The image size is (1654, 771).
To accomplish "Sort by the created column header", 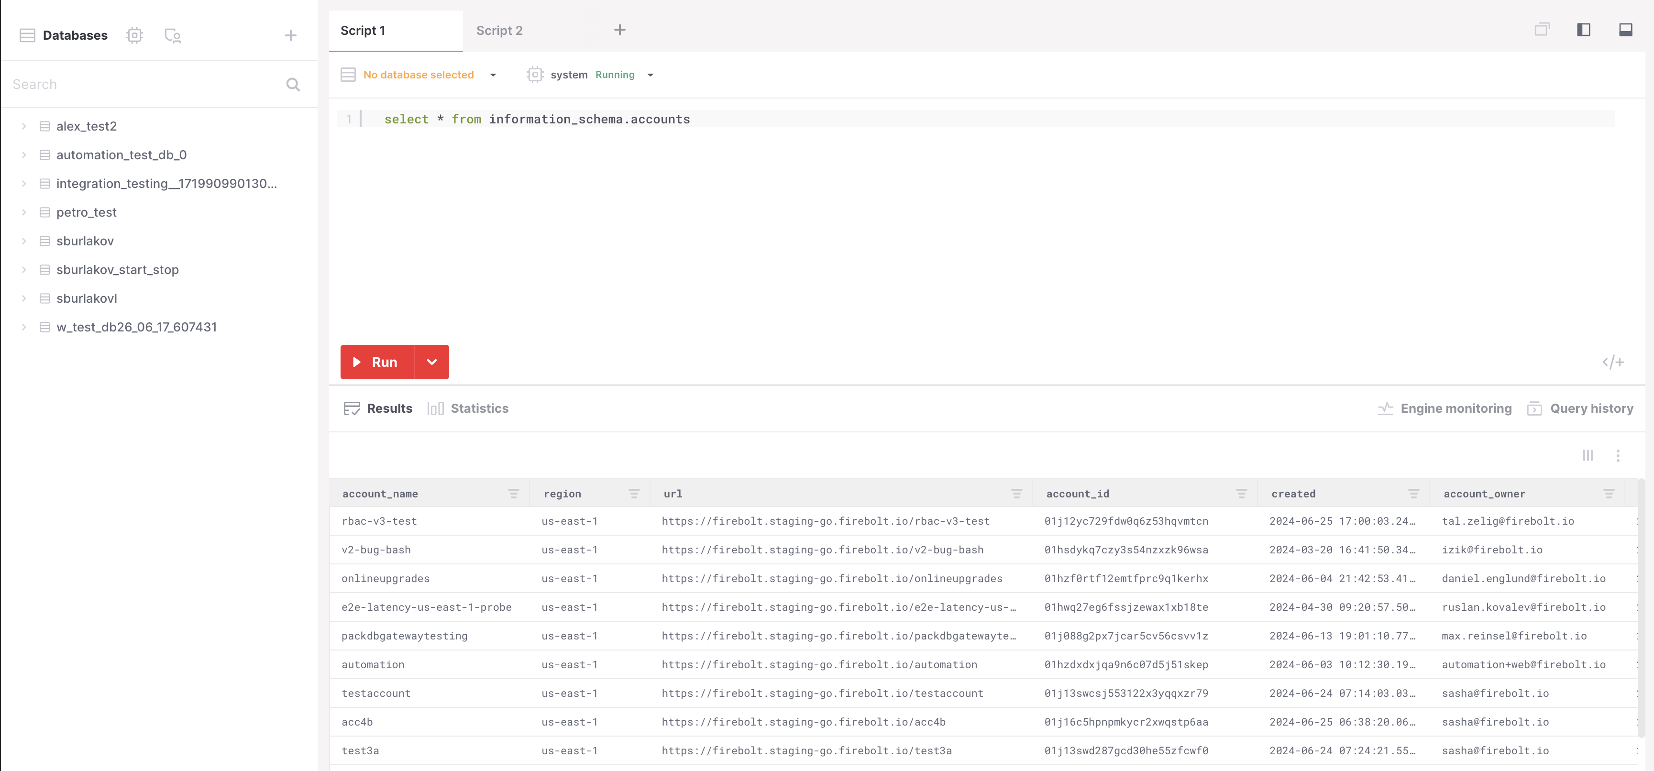I will [x=1293, y=493].
